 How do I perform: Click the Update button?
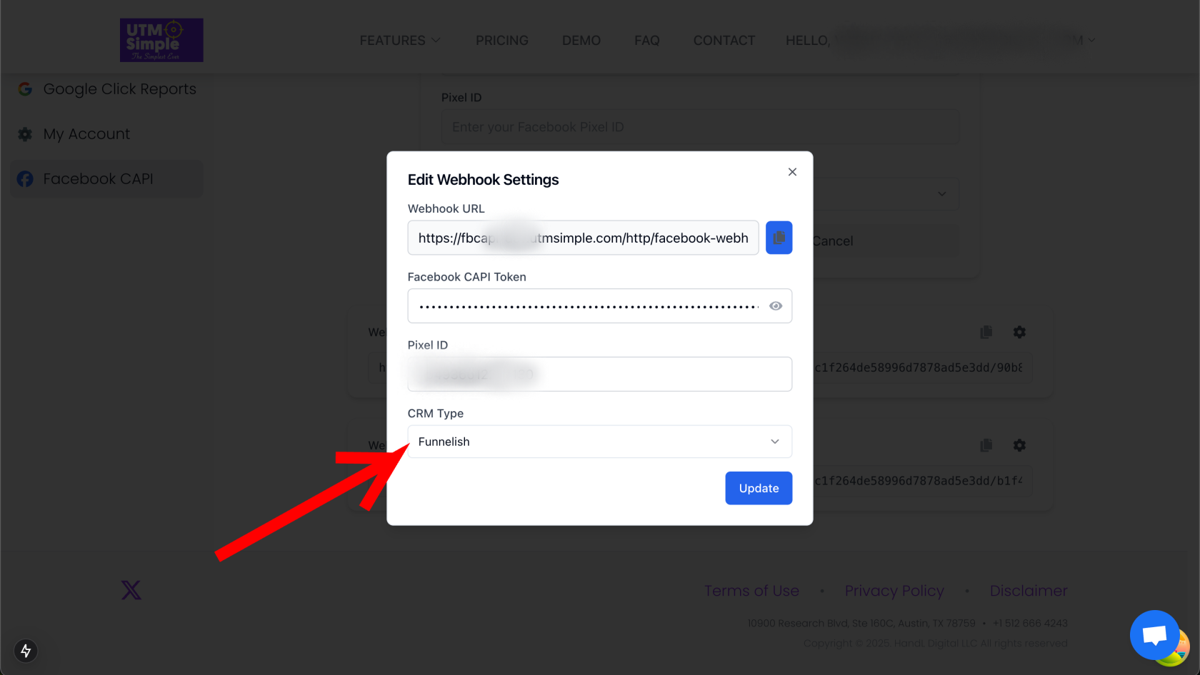point(759,488)
